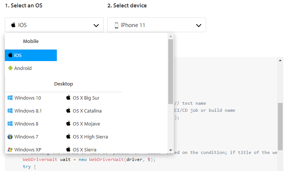This screenshot has width=286, height=171.
Task: Click the '2. Select device' heading
Action: point(127,6)
